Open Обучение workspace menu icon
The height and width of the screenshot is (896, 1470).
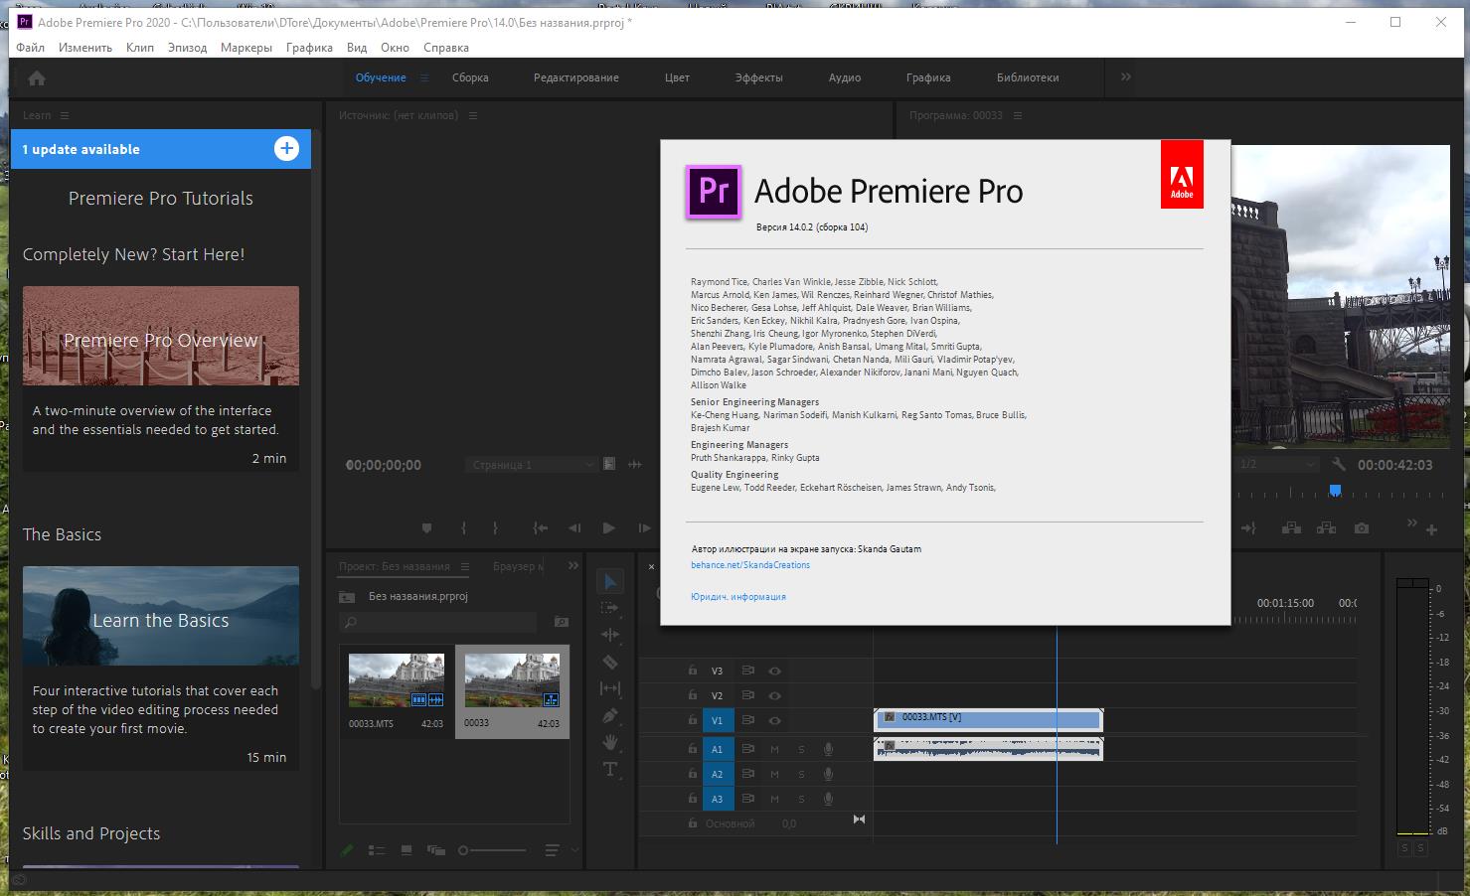pos(424,77)
